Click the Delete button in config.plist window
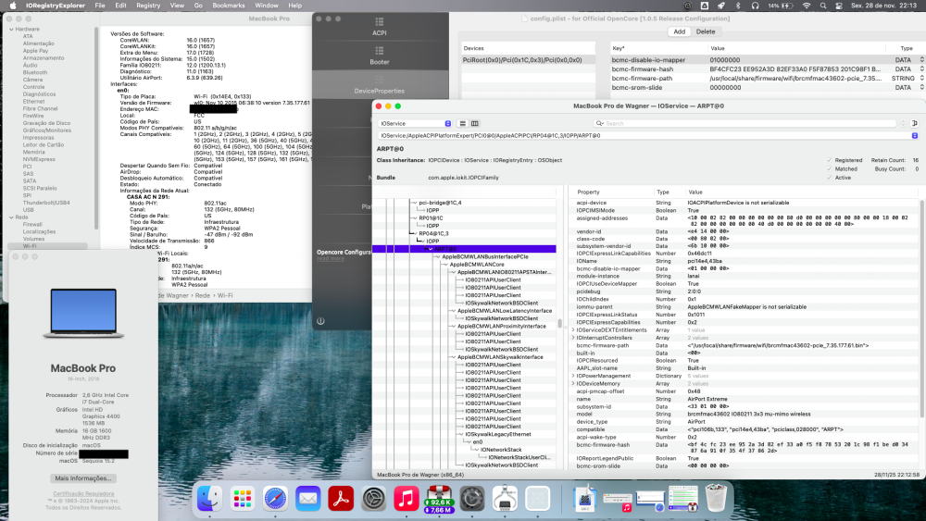Viewport: 926px width, 521px height. (x=705, y=31)
